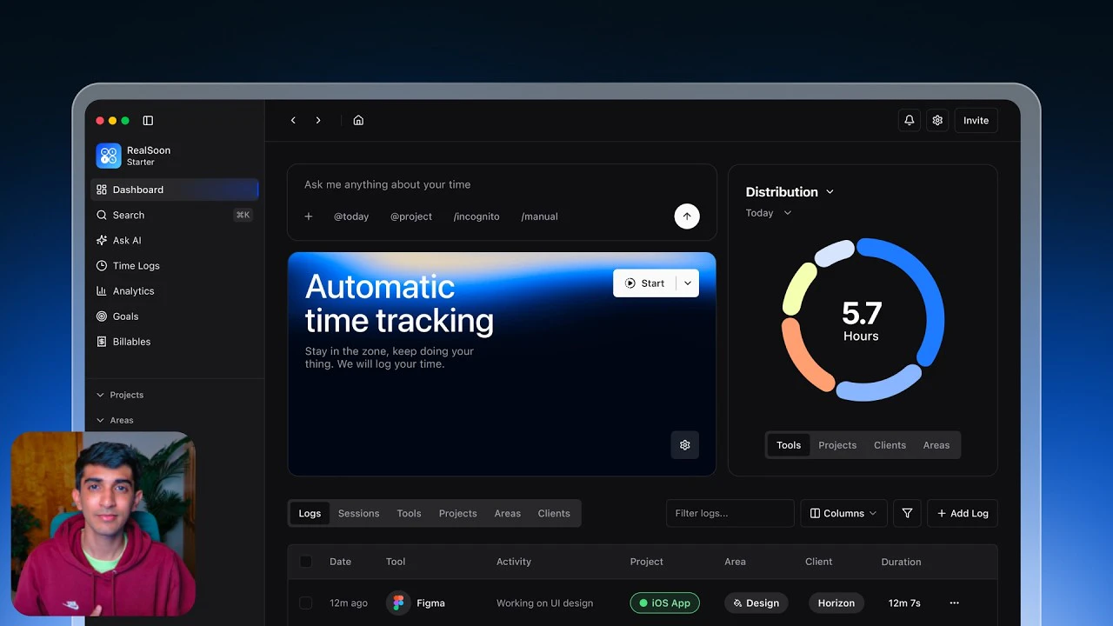
Task: Switch to Tools tab in logs
Action: (409, 514)
